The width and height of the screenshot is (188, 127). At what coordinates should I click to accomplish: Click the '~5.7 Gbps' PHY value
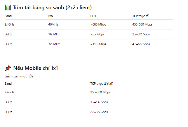pos(97,34)
